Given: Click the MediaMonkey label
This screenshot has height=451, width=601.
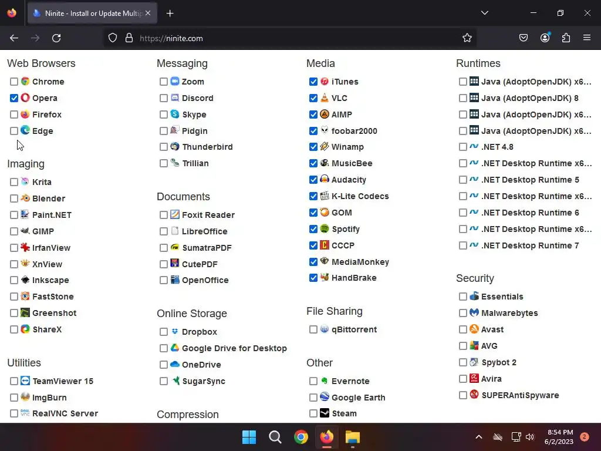Looking at the screenshot, I should point(360,262).
